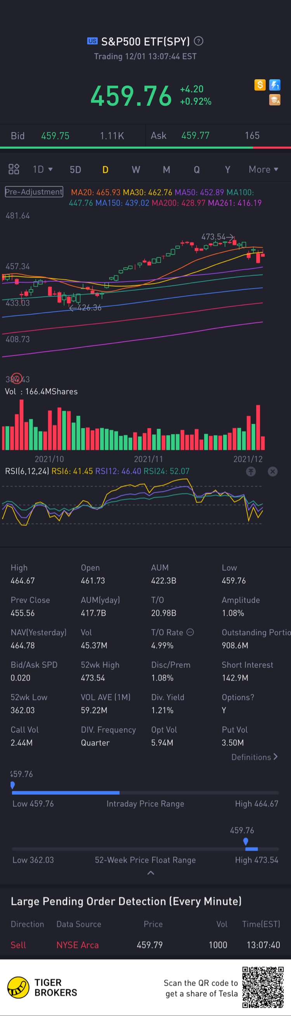Screen dimensions: 291x1016
Task: Tap the AUM 422.3B value
Action: pyautogui.click(x=164, y=581)
